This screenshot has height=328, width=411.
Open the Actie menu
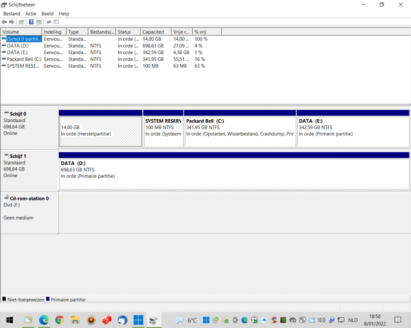[x=31, y=14]
